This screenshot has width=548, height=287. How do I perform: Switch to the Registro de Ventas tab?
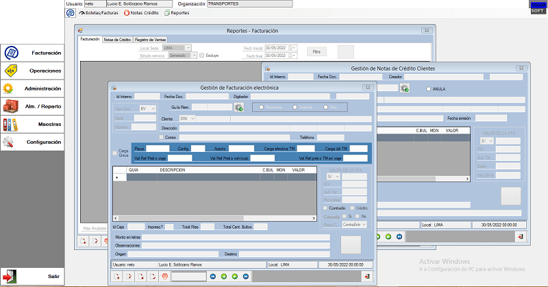(x=150, y=40)
